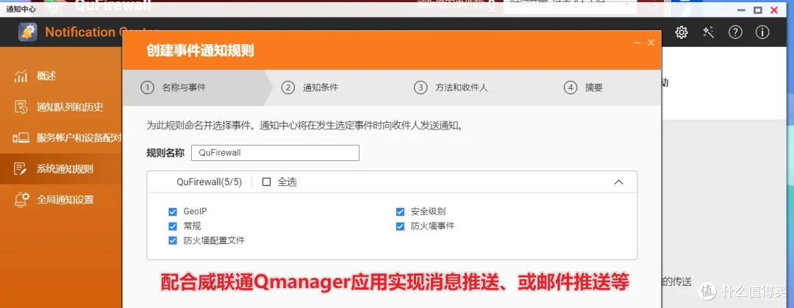Uncheck the 防火墙事件 checkbox

(x=400, y=226)
